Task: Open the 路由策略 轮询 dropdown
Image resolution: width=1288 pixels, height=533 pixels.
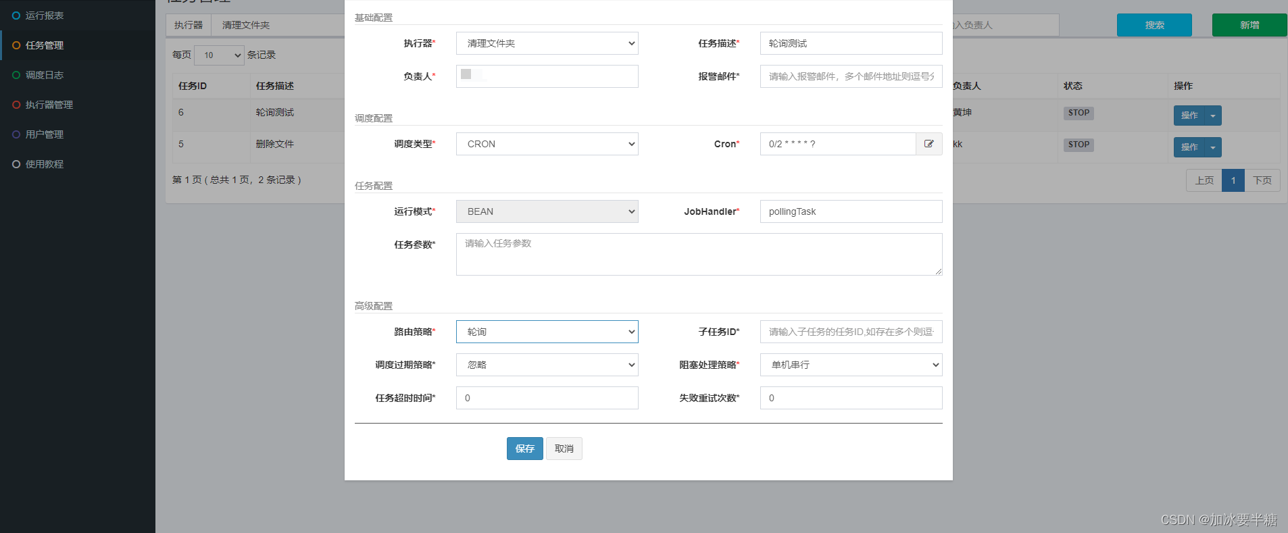Action: pyautogui.click(x=547, y=332)
